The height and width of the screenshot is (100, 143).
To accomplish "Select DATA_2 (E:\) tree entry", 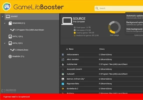I will tap(17, 43).
